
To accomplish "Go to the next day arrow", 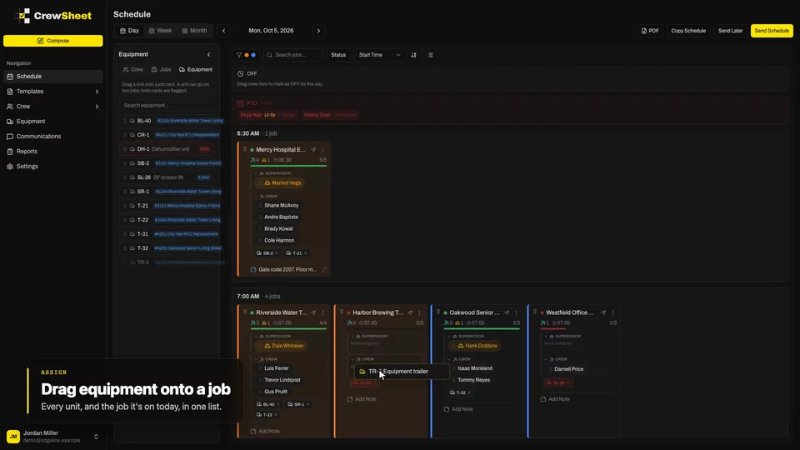I will click(319, 31).
